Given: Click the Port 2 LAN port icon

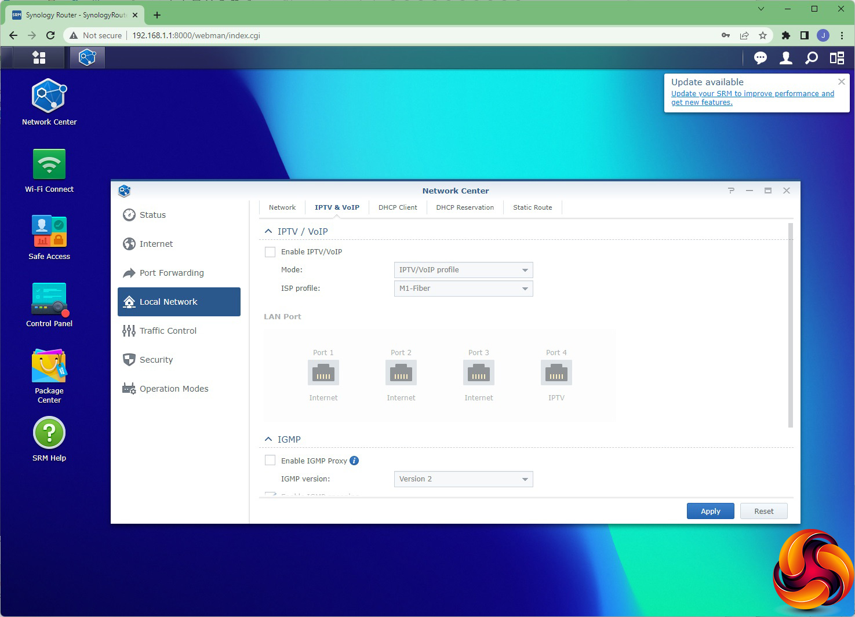Looking at the screenshot, I should [401, 373].
